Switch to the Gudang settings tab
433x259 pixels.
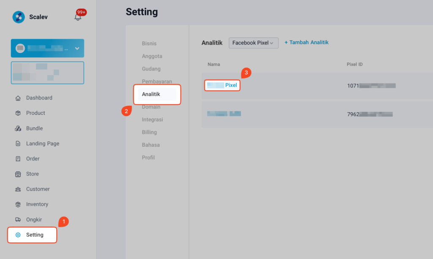tap(151, 69)
